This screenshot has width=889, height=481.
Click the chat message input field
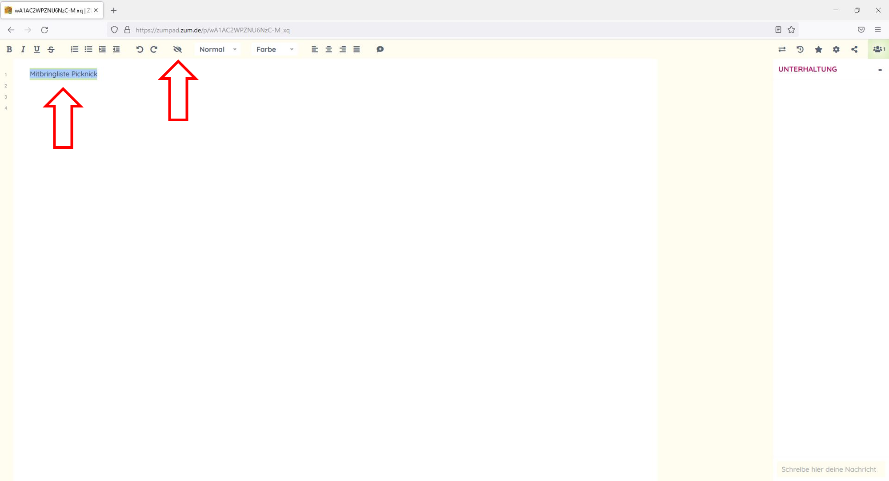(829, 469)
